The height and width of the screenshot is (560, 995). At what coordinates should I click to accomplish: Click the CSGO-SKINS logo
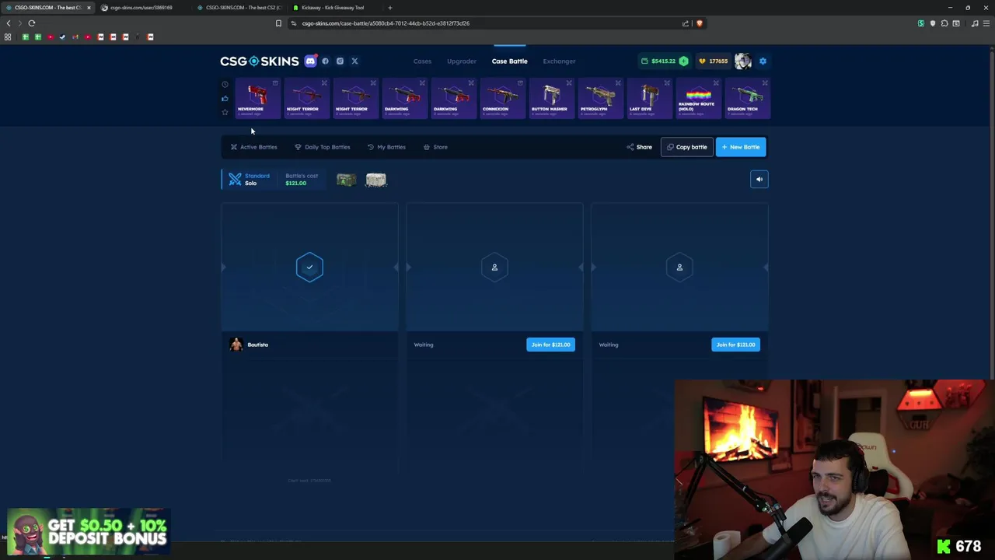(x=259, y=61)
